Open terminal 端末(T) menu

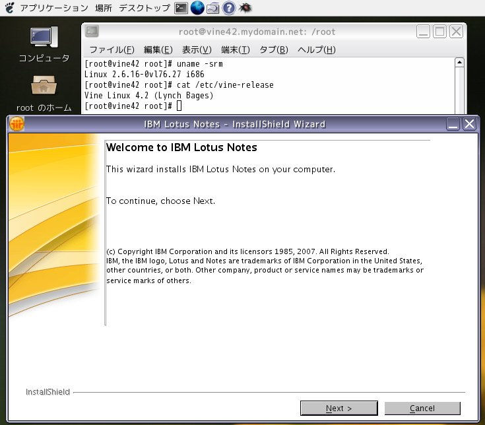(x=236, y=49)
